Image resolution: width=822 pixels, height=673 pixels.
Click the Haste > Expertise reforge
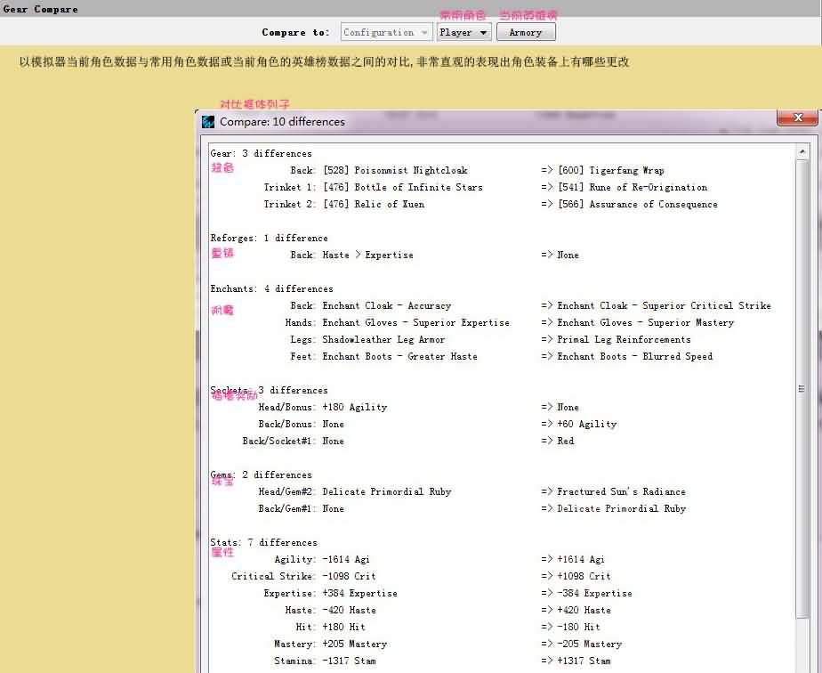point(368,255)
